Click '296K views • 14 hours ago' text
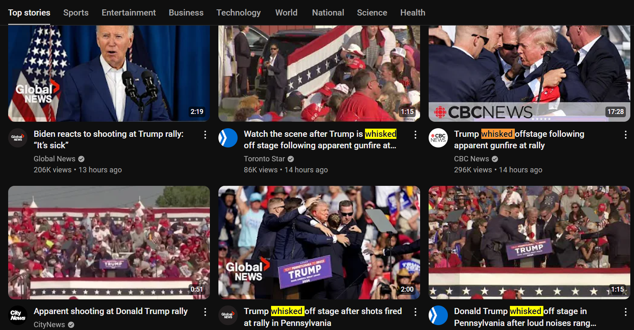The height and width of the screenshot is (330, 634). (x=498, y=170)
